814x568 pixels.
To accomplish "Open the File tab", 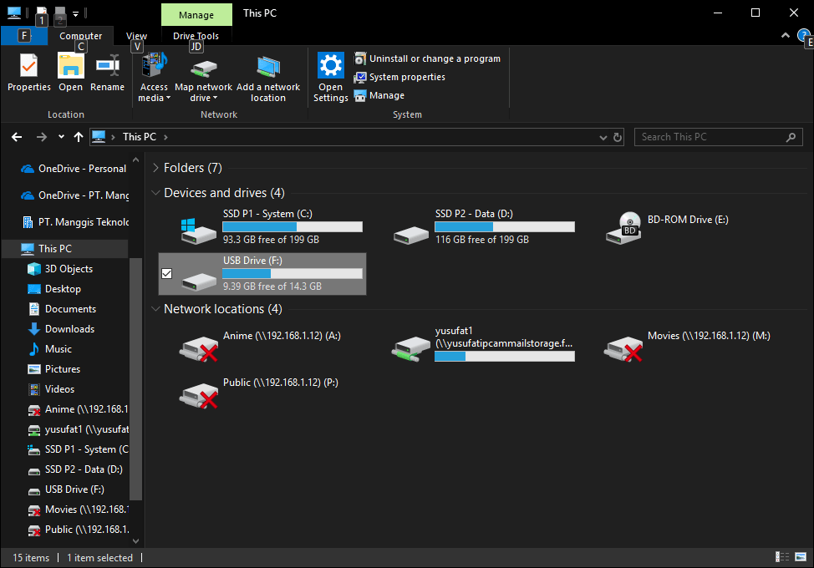I will pyautogui.click(x=24, y=36).
